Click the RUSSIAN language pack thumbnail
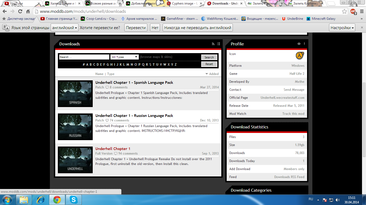The image size is (366, 205). pos(75,127)
